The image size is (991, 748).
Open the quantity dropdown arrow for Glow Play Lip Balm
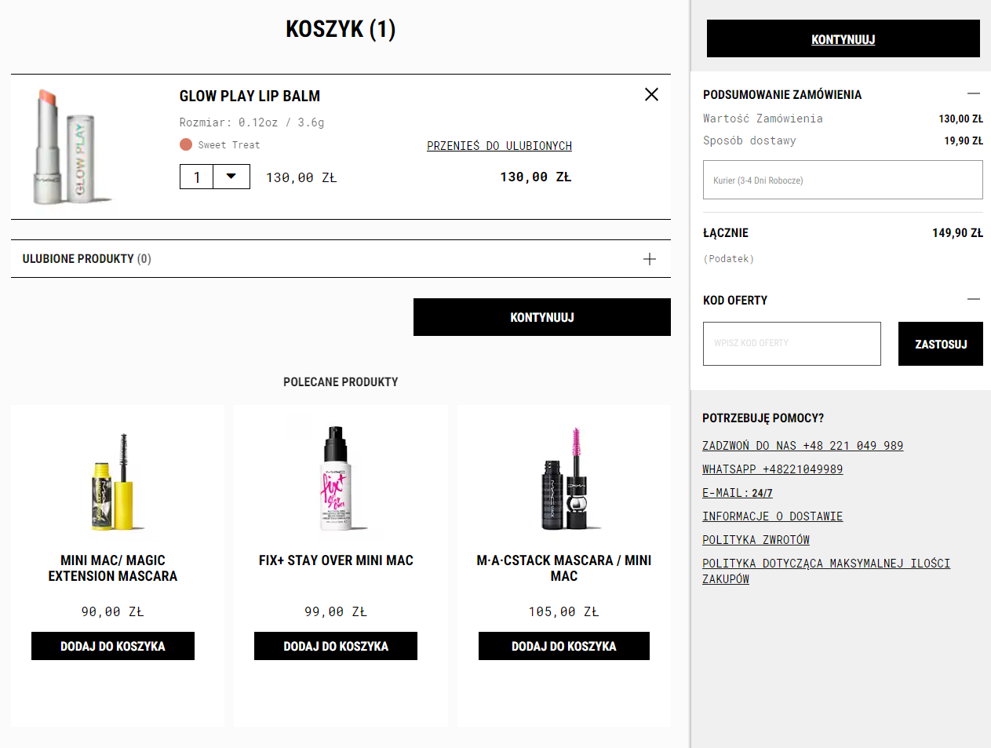coord(231,177)
